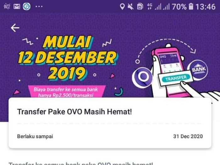Tap the pink 'Biaya transfer ke semua bank' label
The image size is (220, 165).
click(66, 92)
